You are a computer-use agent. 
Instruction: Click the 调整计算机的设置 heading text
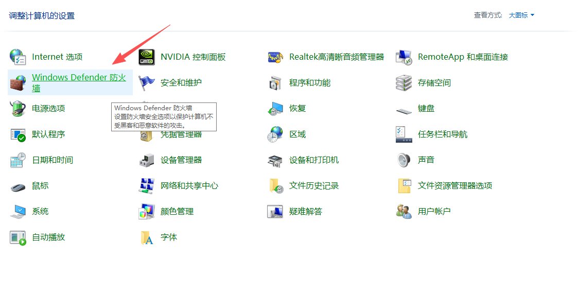pos(42,16)
